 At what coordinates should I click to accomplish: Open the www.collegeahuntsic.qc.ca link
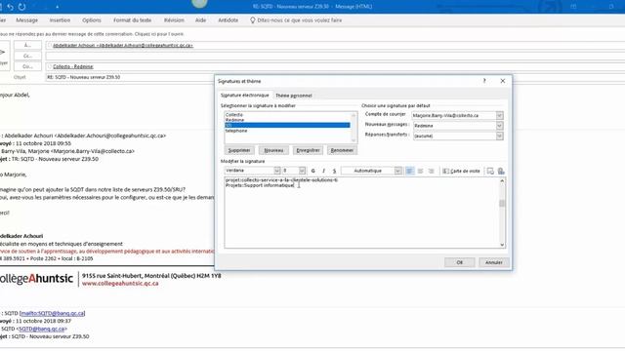[x=120, y=284]
